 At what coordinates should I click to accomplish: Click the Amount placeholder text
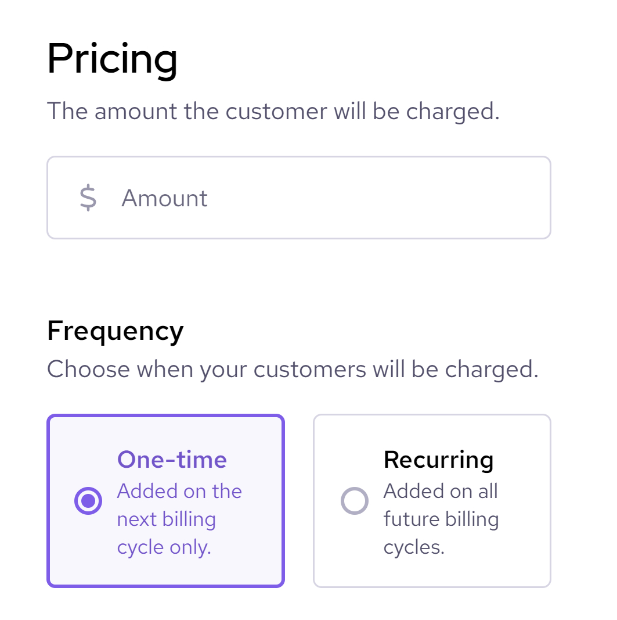[x=164, y=198]
